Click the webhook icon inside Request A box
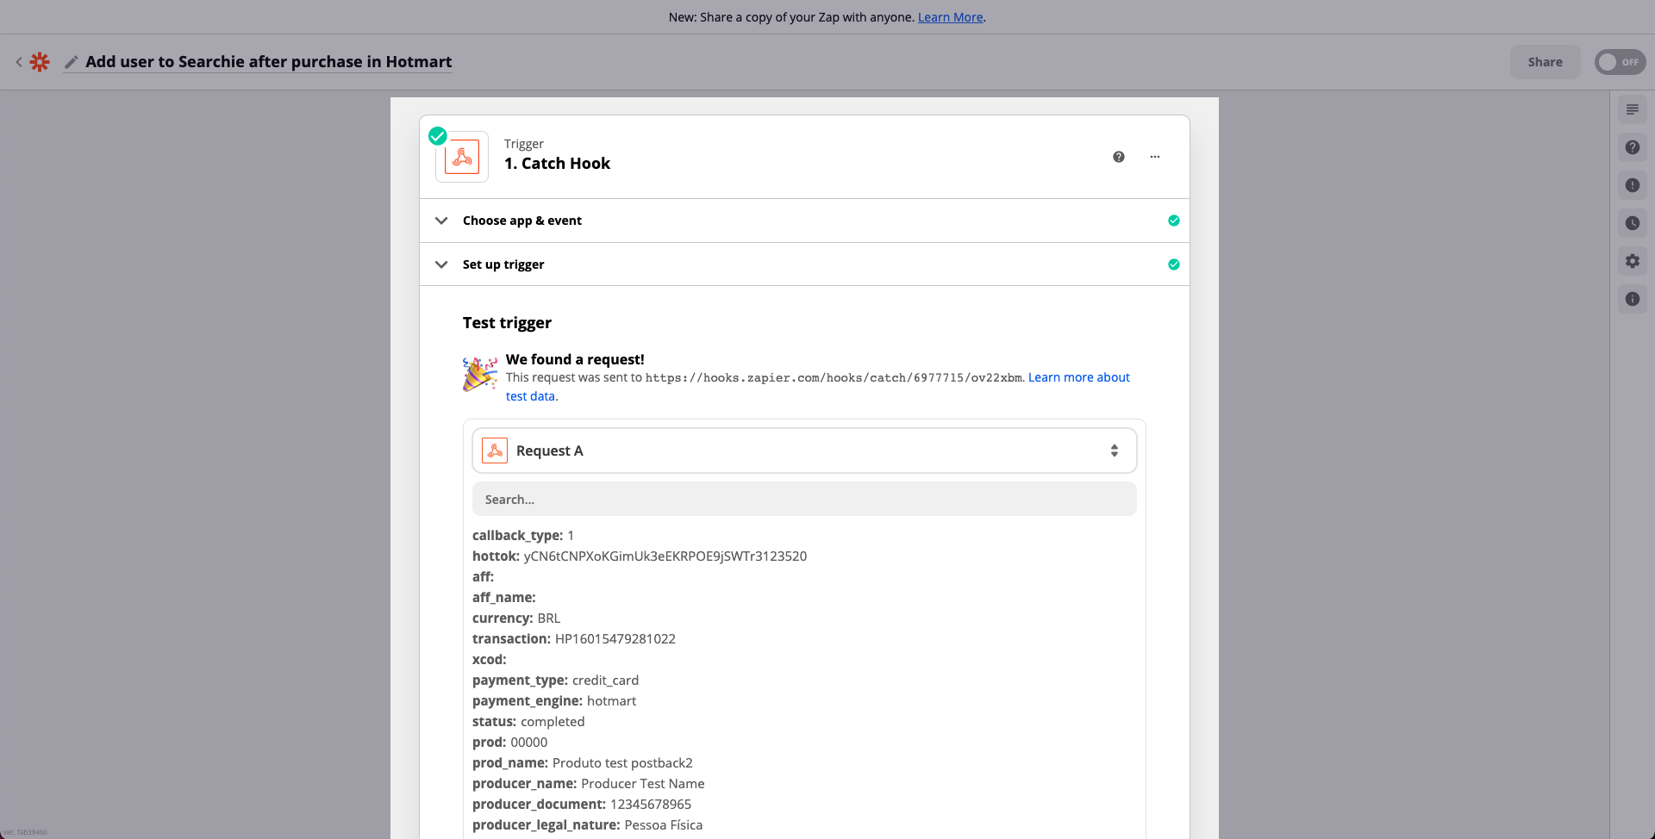The height and width of the screenshot is (839, 1655). (495, 451)
